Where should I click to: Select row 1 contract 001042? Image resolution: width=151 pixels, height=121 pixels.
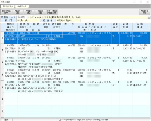click(11, 33)
